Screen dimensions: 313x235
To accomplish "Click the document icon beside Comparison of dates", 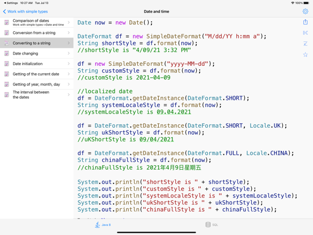I will point(7,22).
